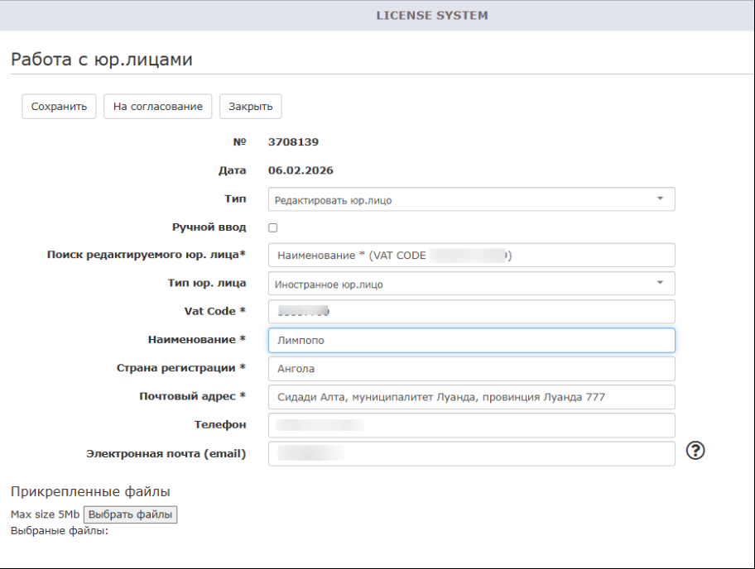
Task: Click Выбрать файлы to attach files
Action: click(130, 514)
